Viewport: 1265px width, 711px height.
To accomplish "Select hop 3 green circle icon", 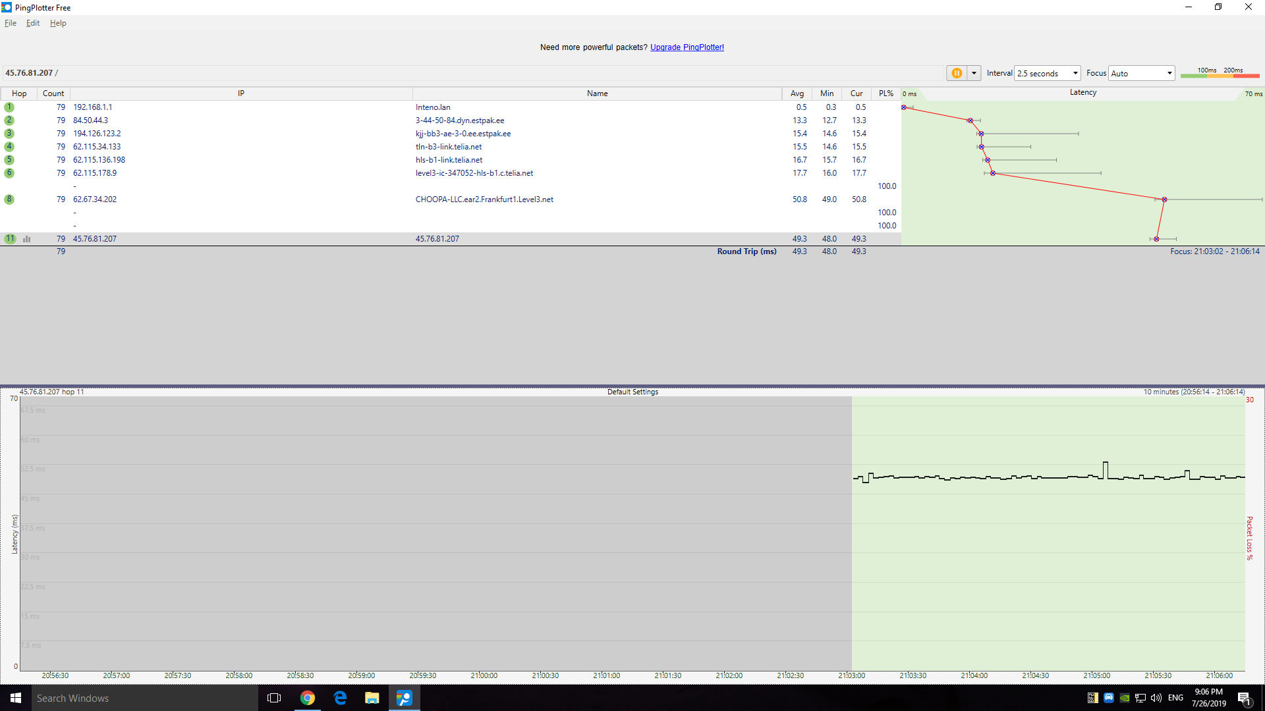I will 9,134.
